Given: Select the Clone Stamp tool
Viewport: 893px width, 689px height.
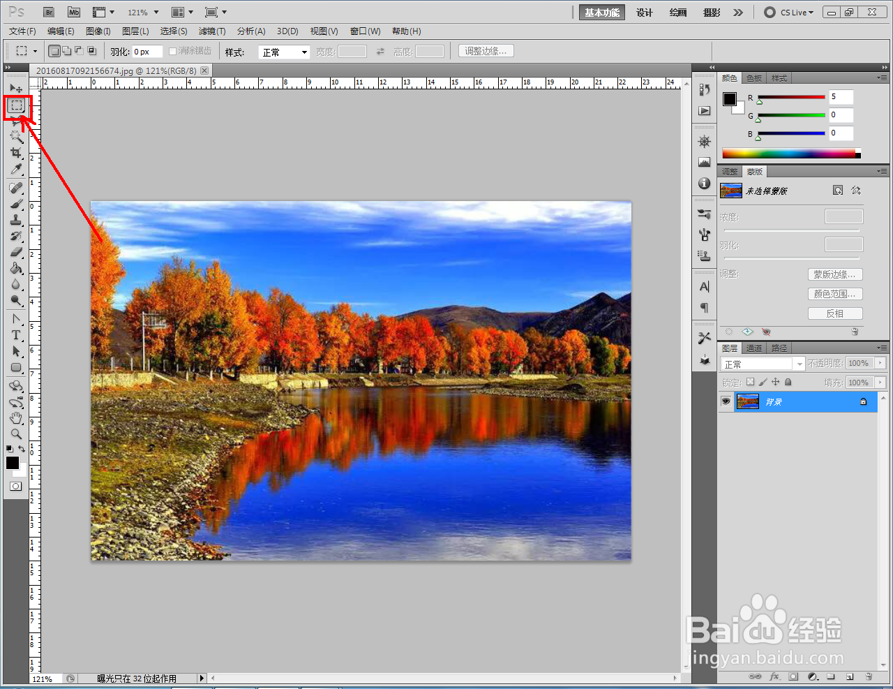Looking at the screenshot, I should click(x=16, y=220).
